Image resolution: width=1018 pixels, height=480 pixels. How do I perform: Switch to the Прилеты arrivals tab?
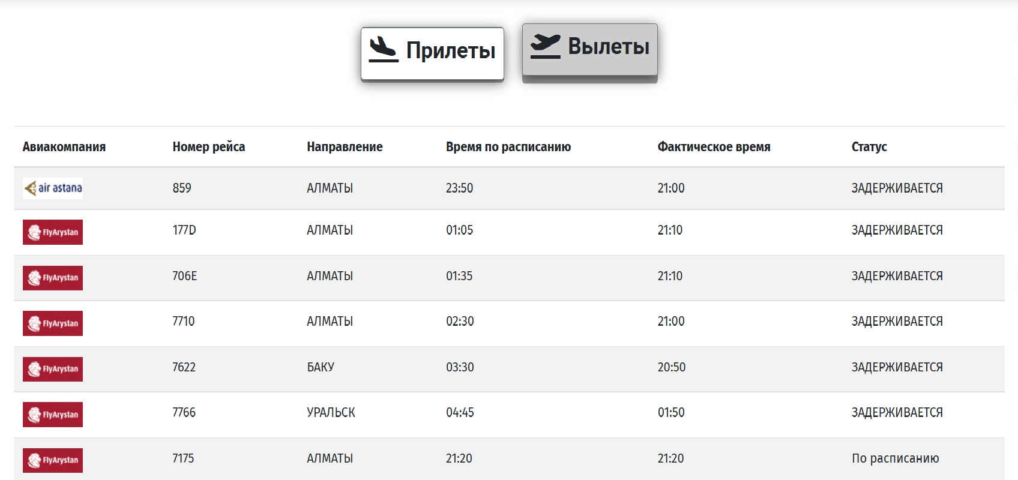pos(432,53)
